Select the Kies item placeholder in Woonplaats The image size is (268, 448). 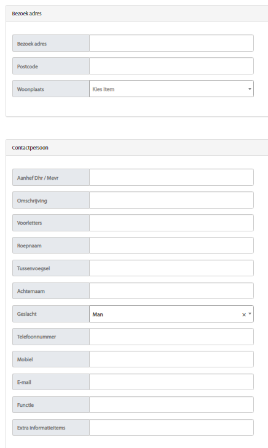click(103, 89)
